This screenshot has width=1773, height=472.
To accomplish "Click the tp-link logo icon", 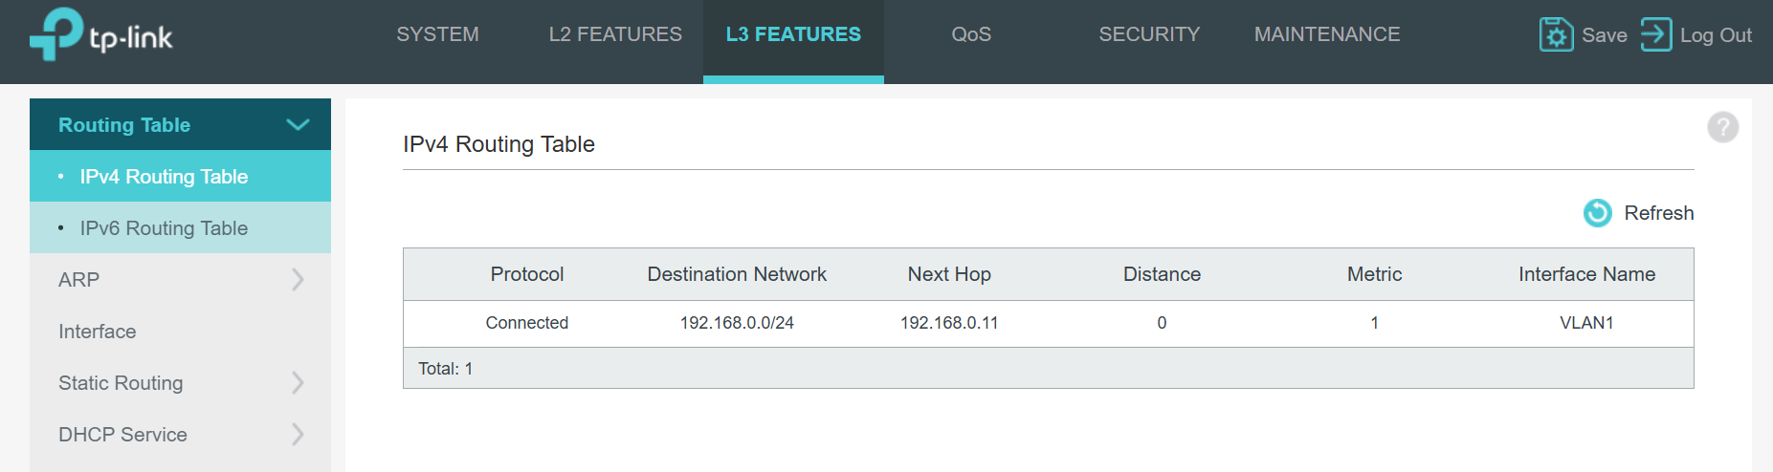I will 56,34.
